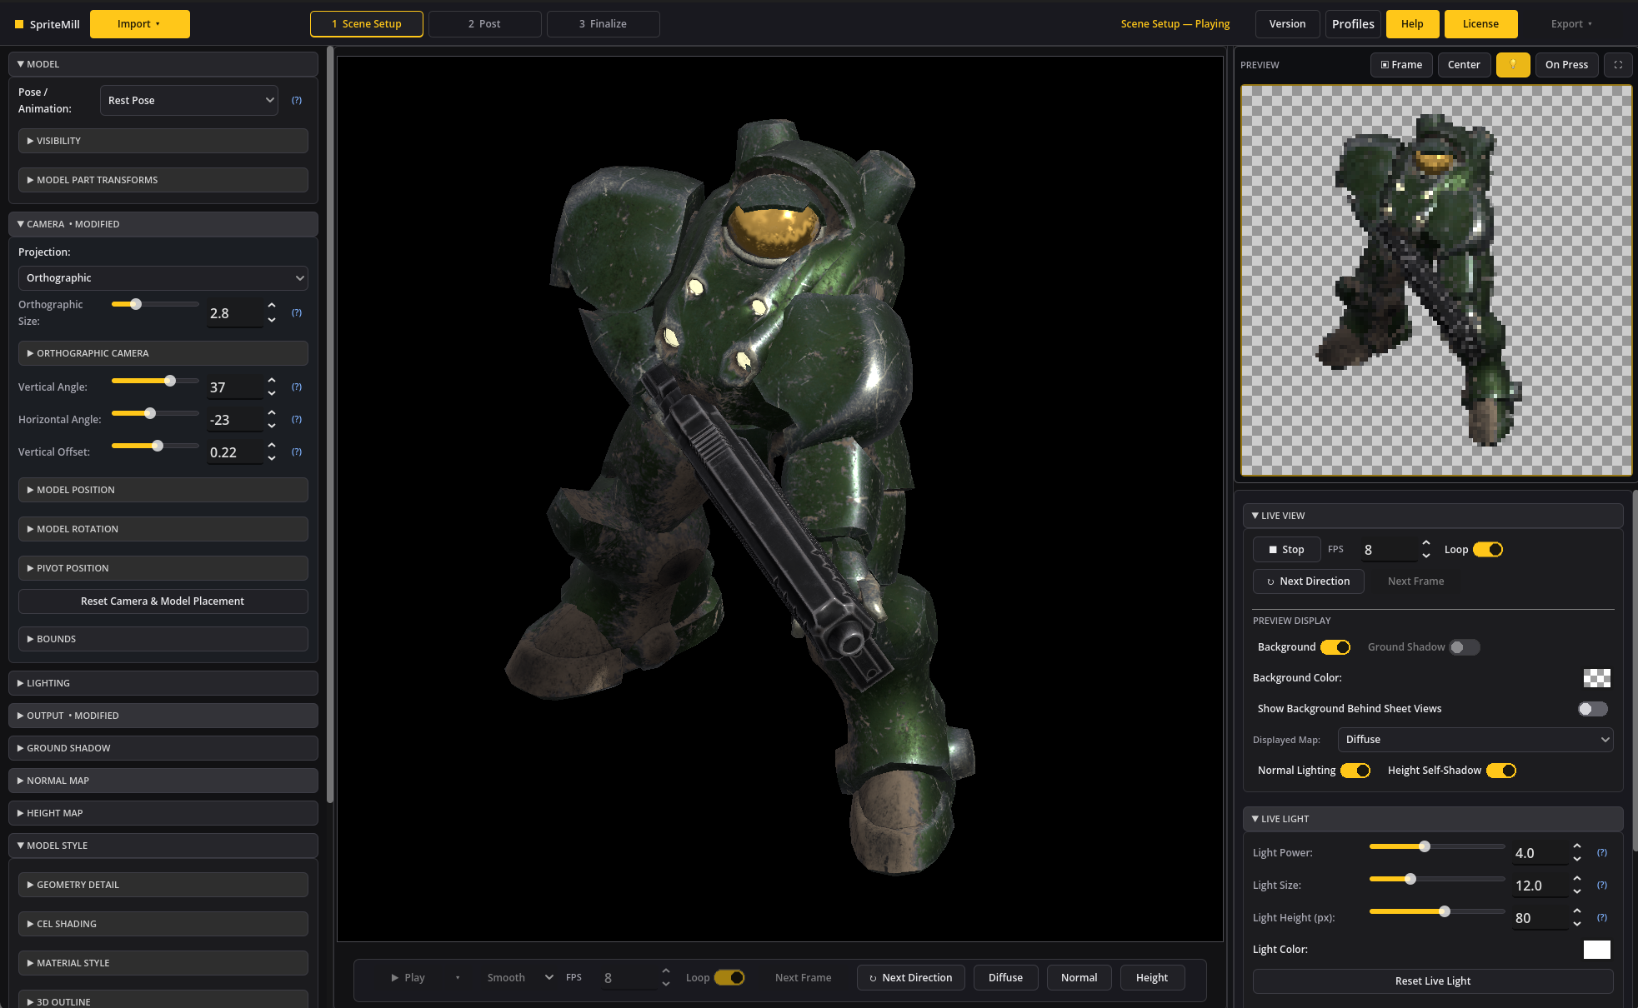Viewport: 1638px width, 1008px height.
Task: Switch to the Post tab
Action: click(485, 24)
